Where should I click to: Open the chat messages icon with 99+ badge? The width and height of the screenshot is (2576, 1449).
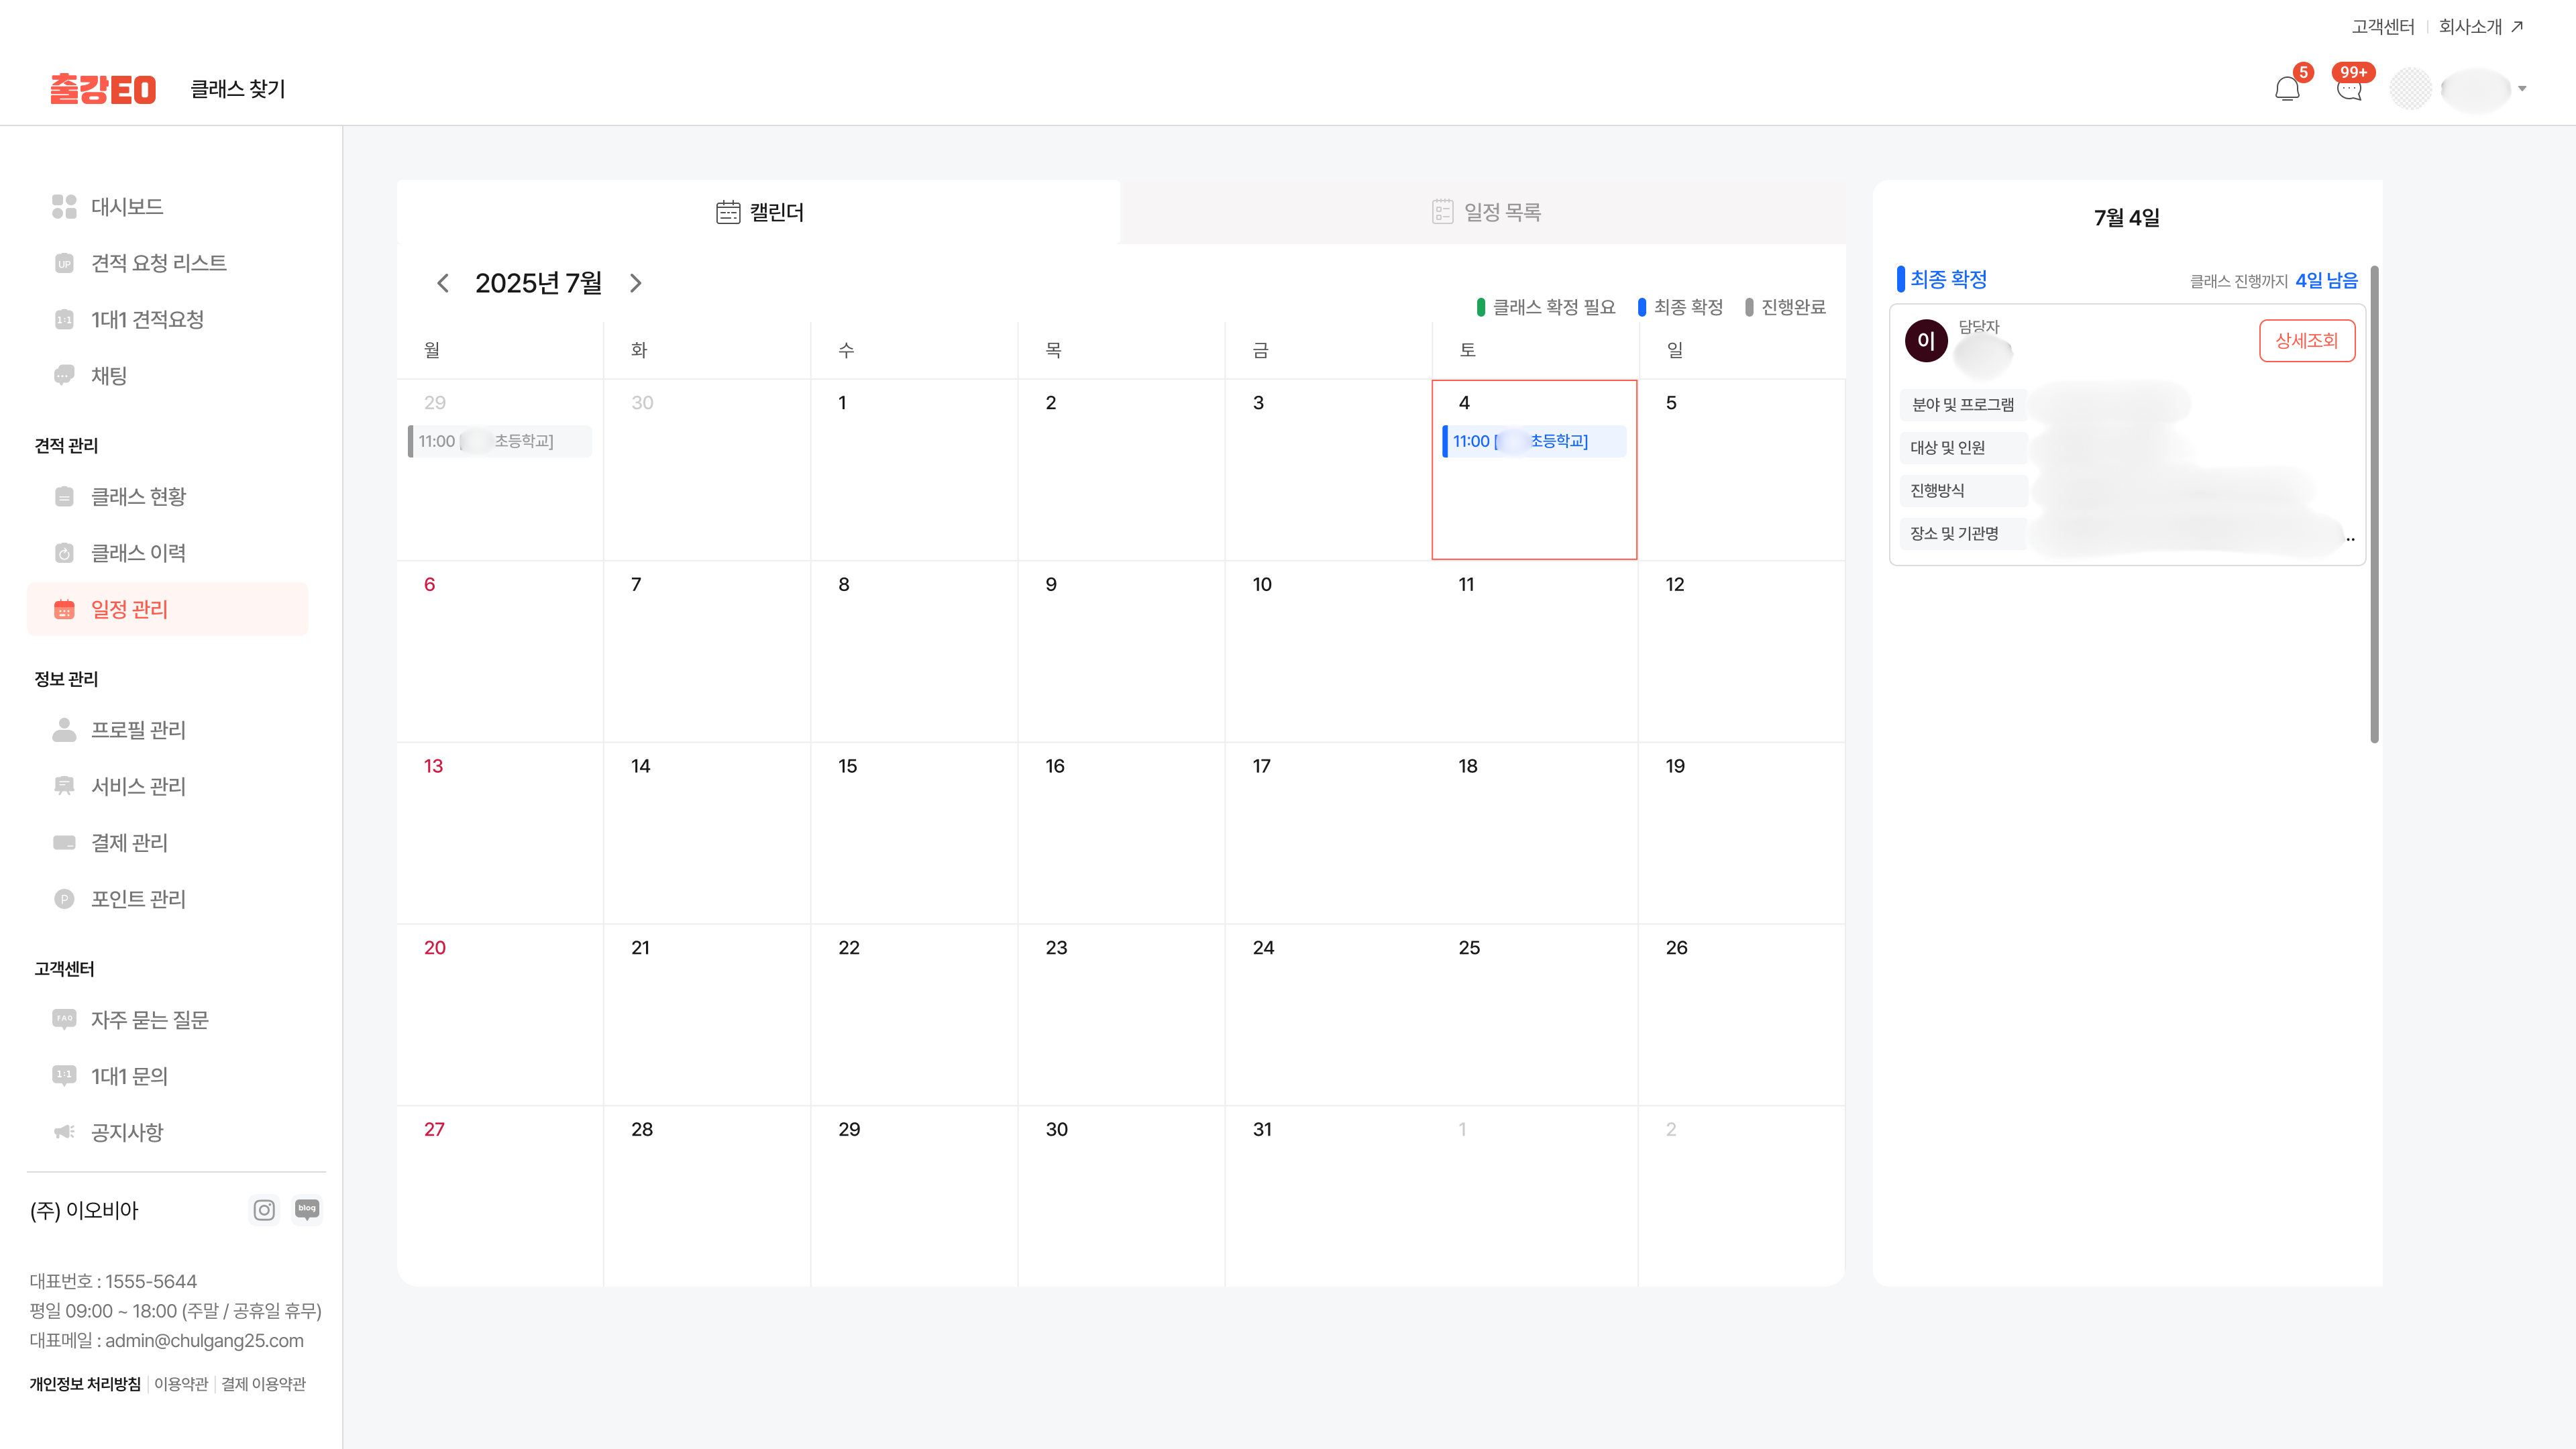2350,89
